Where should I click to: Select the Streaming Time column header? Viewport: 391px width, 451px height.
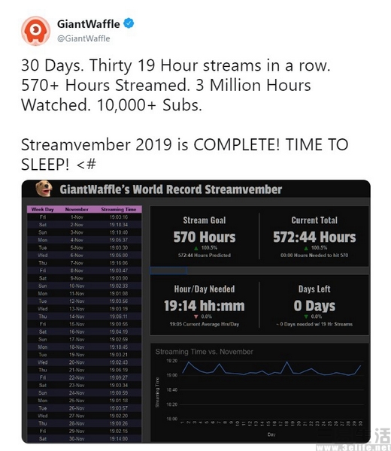point(119,210)
